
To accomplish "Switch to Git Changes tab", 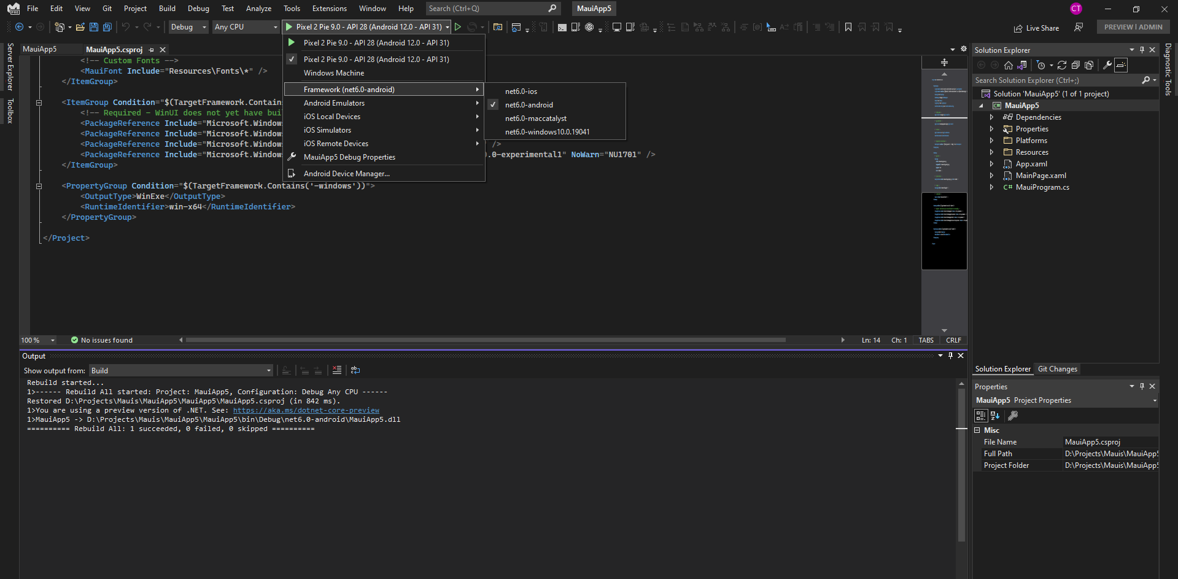I will pos(1057,369).
